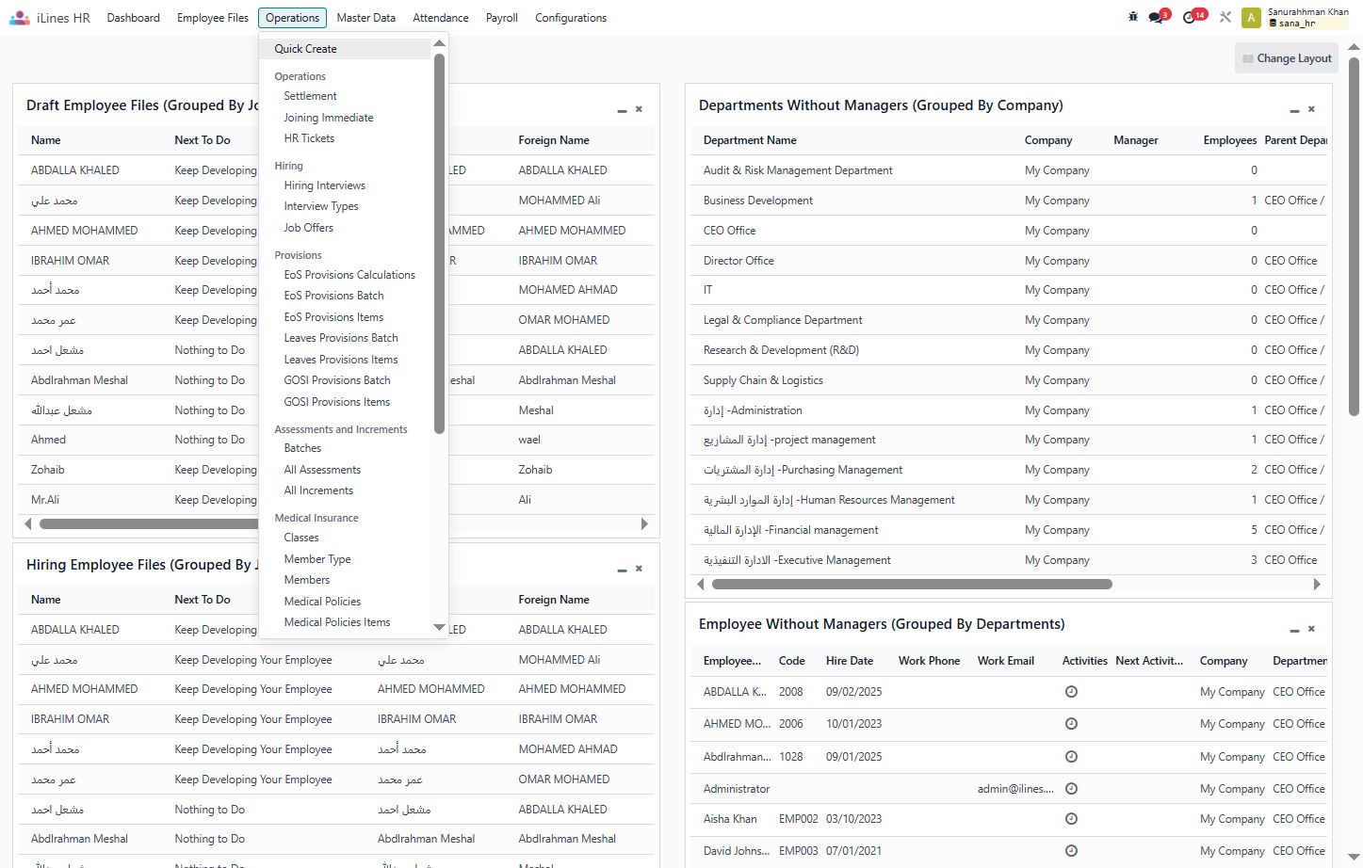Collapse the Hiring Employee Files panel
Image resolution: width=1363 pixels, height=868 pixels.
[x=622, y=571]
